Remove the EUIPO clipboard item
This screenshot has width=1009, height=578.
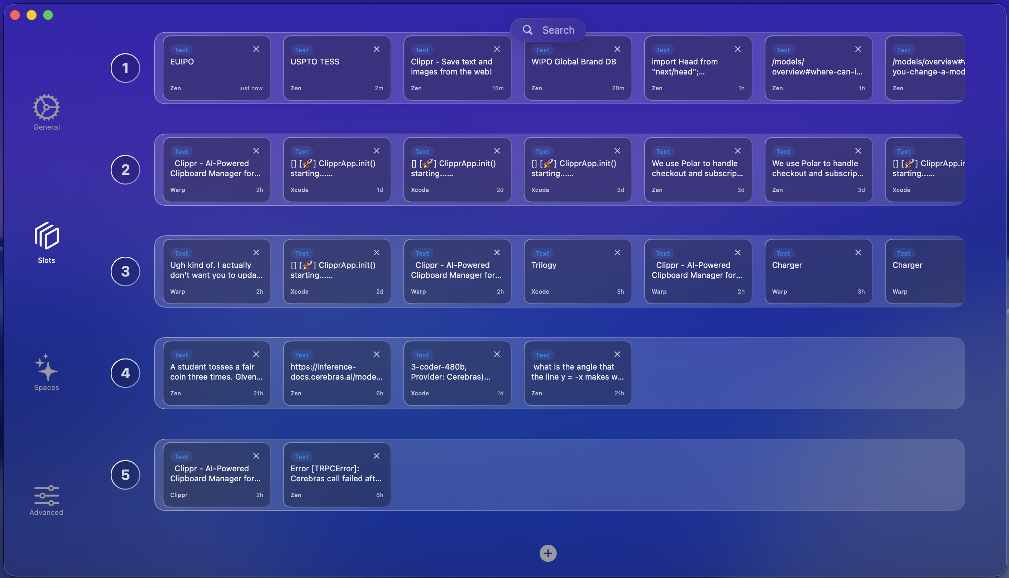[256, 49]
